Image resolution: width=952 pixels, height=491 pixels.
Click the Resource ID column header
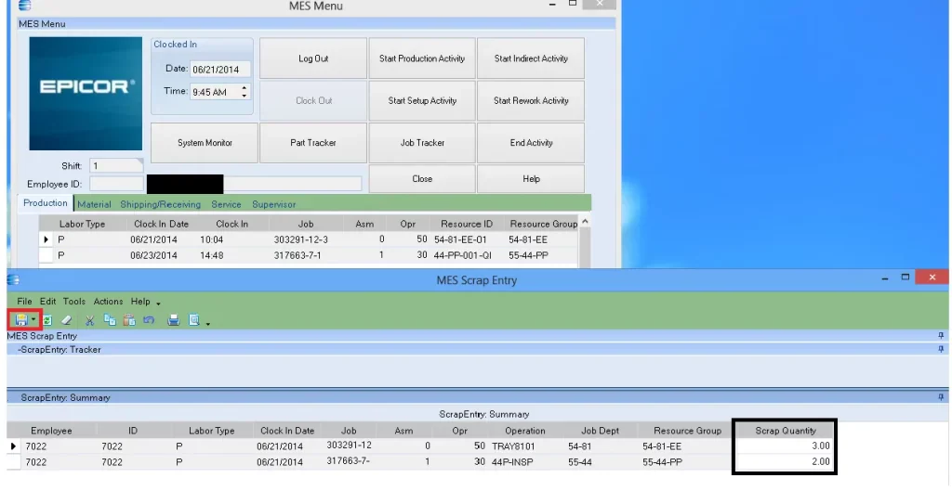[x=467, y=224]
